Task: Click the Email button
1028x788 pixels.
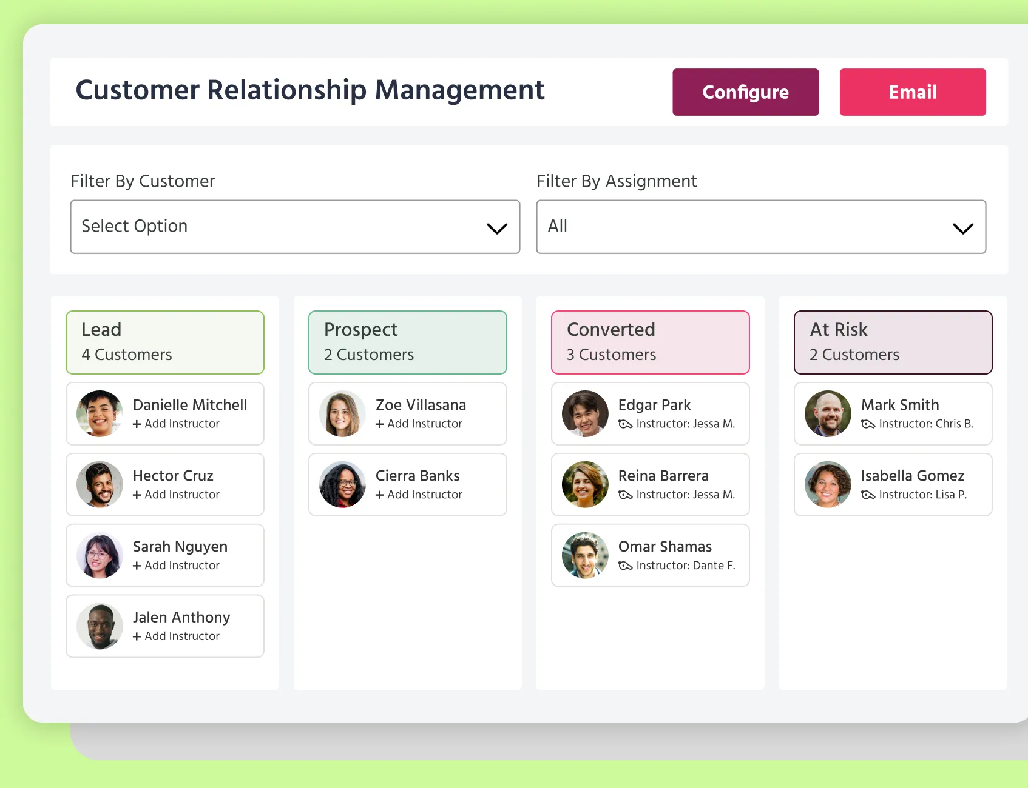Action: [913, 92]
